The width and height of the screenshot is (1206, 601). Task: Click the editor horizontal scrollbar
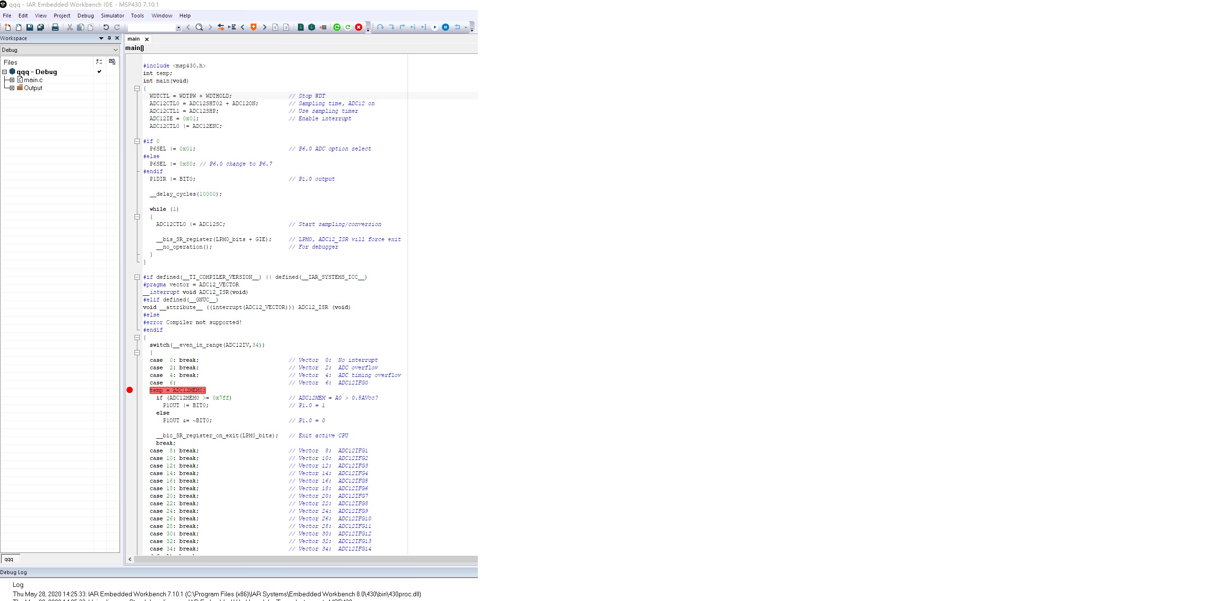coord(306,559)
